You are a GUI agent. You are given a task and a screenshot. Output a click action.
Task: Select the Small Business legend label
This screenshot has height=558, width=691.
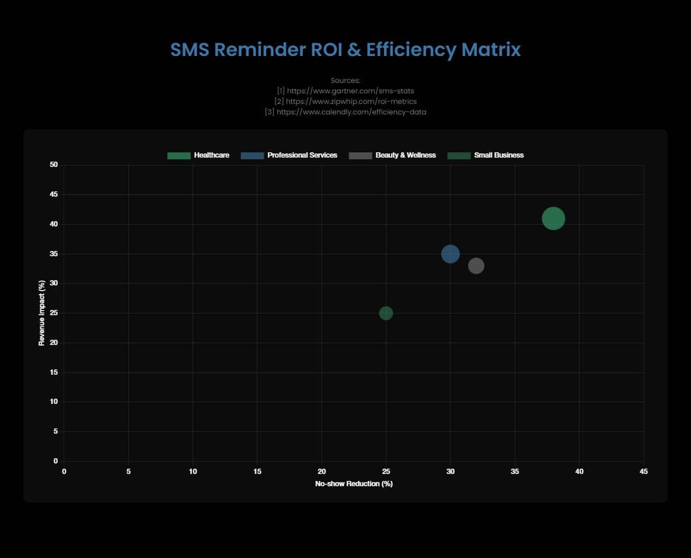[499, 155]
